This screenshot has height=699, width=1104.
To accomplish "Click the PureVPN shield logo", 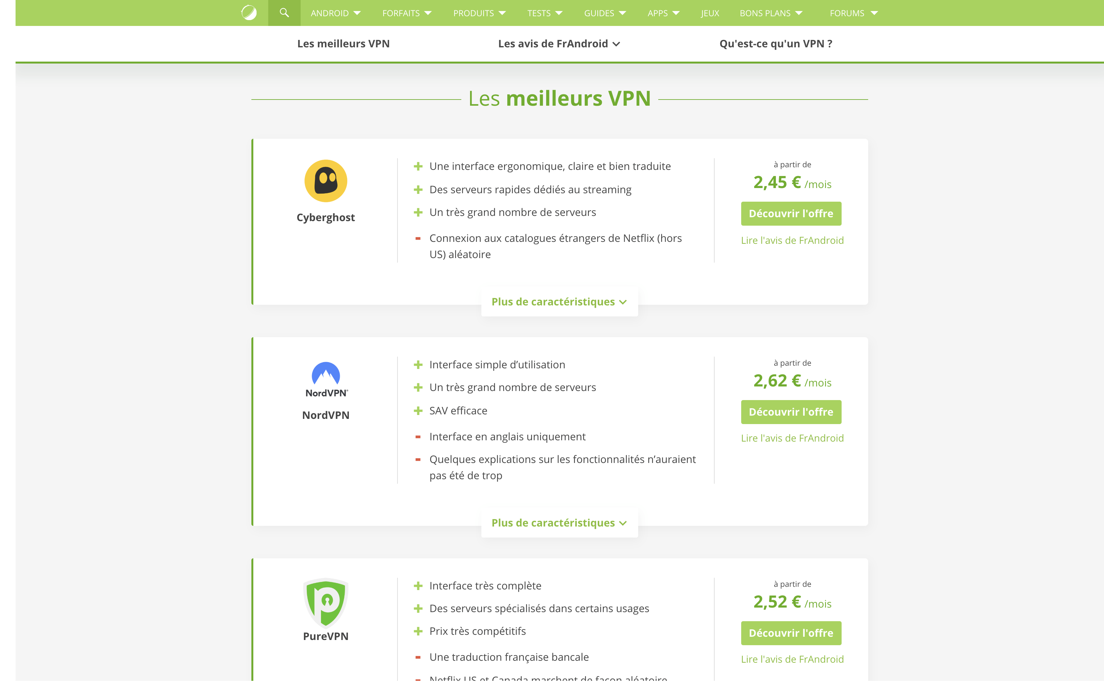I will pos(326,603).
